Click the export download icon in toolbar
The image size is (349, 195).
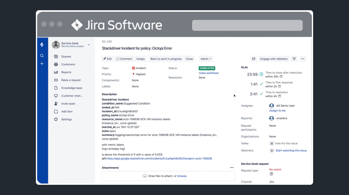click(x=294, y=59)
